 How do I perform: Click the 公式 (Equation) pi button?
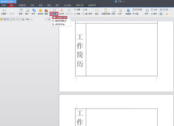click(154, 10)
